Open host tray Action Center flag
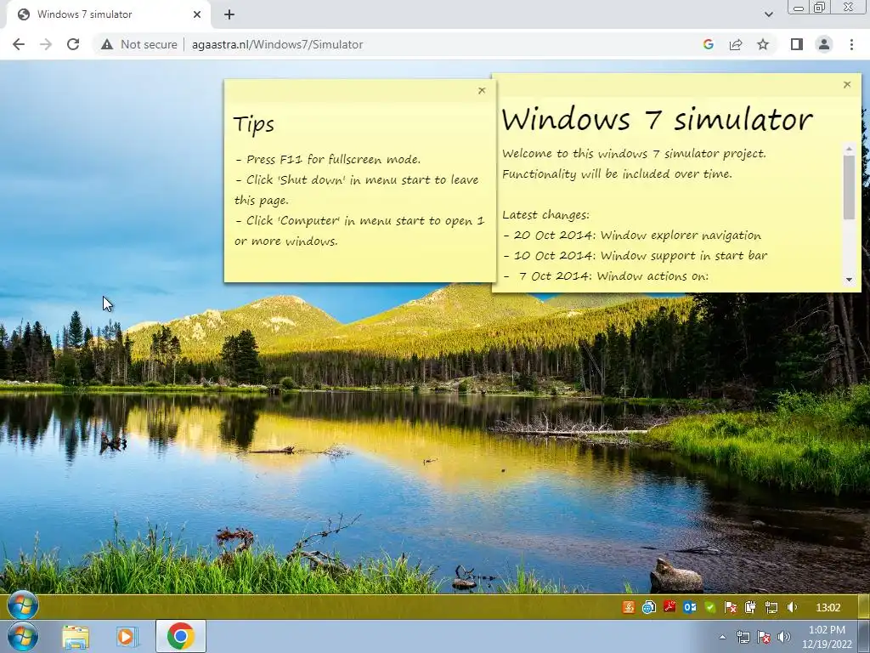The image size is (870, 653). pos(764,637)
